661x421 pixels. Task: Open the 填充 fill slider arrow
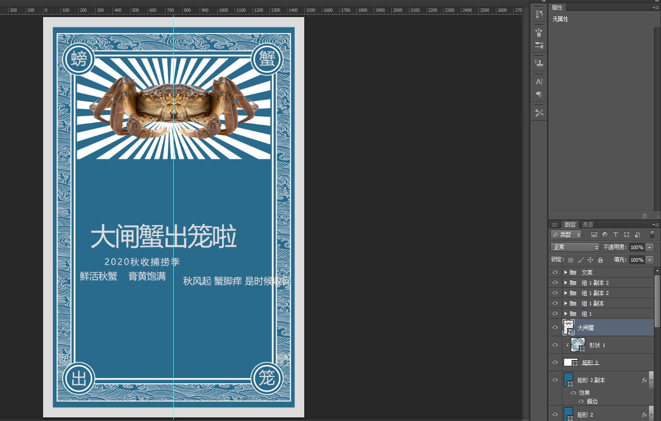[x=649, y=260]
